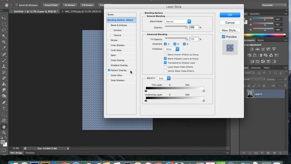
Task: Click the New Style... button
Action: (x=230, y=31)
